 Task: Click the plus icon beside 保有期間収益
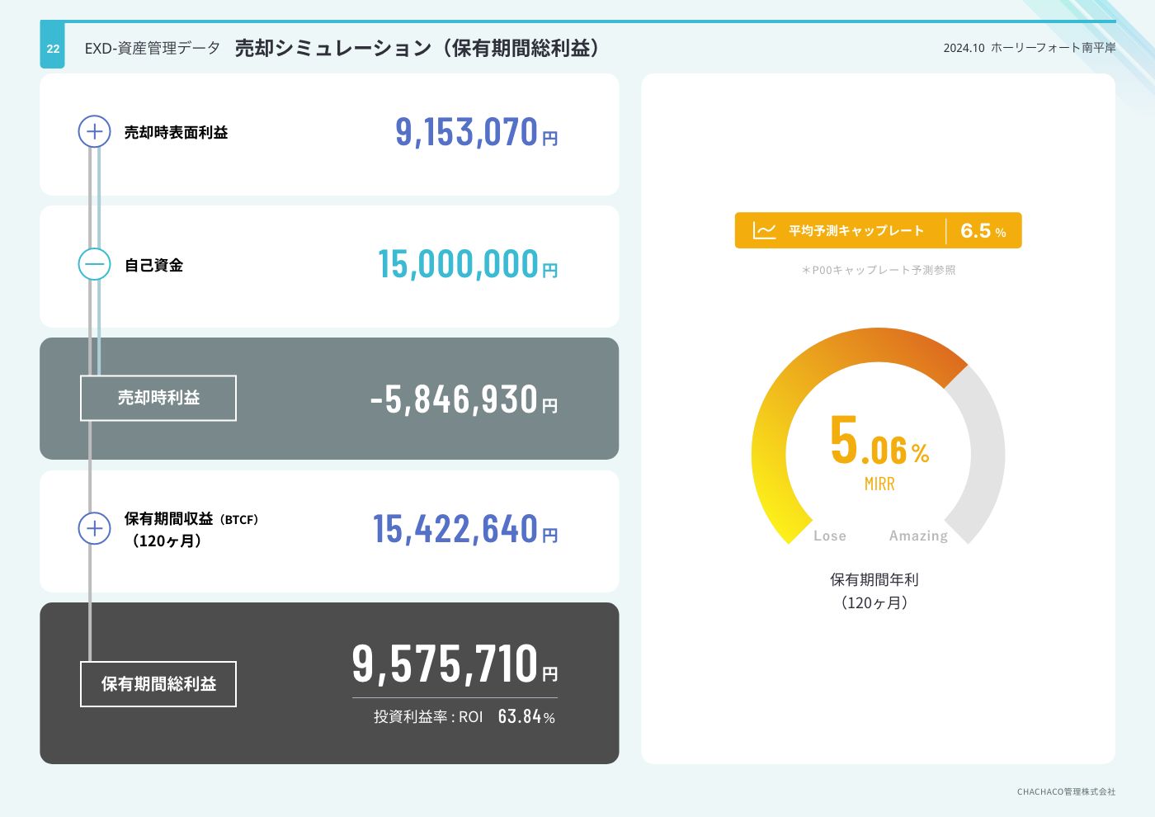click(94, 528)
